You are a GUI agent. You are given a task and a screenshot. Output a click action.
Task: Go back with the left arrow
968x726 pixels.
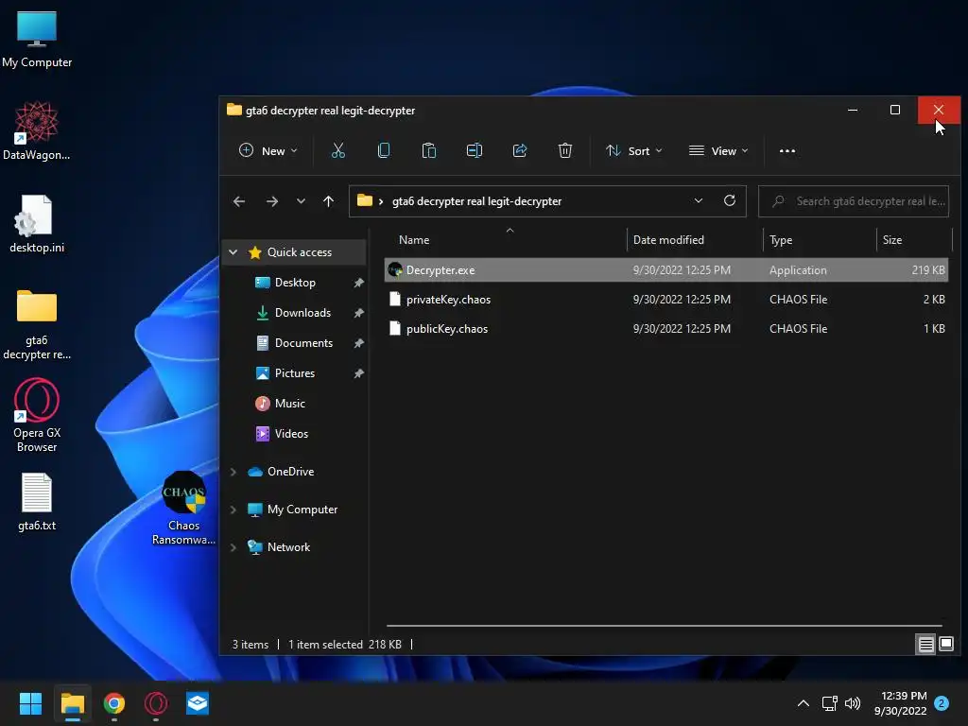[239, 201]
